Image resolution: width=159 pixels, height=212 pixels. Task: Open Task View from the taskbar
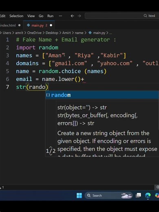tap(138, 195)
